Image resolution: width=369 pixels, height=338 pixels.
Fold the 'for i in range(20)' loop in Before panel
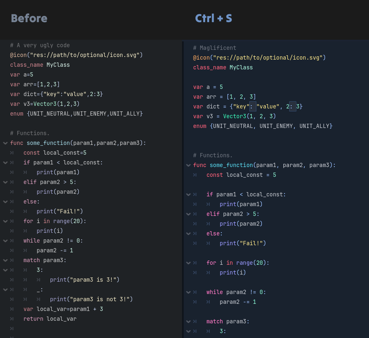point(5,221)
